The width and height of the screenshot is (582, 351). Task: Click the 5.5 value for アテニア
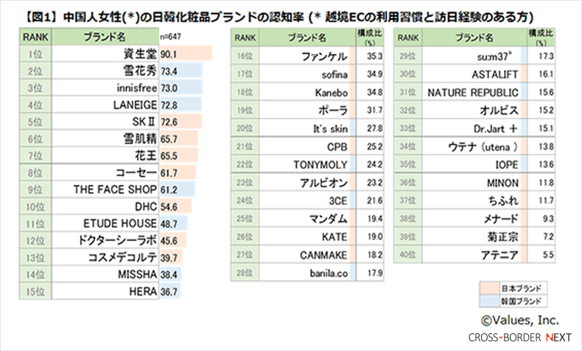pyautogui.click(x=548, y=255)
